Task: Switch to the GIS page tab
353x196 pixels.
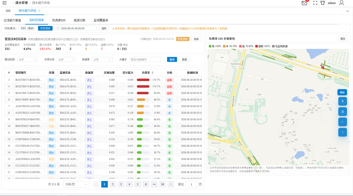Action: pyautogui.click(x=8, y=11)
